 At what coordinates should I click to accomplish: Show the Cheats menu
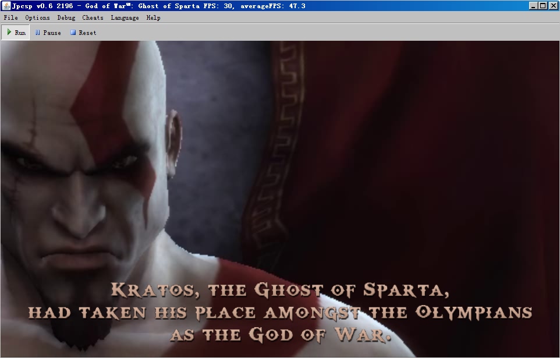click(93, 17)
